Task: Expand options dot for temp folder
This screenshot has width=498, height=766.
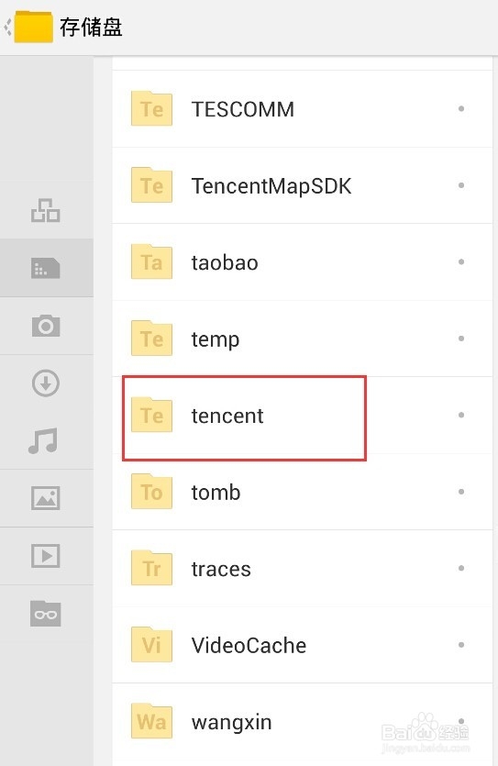Action: (x=461, y=339)
